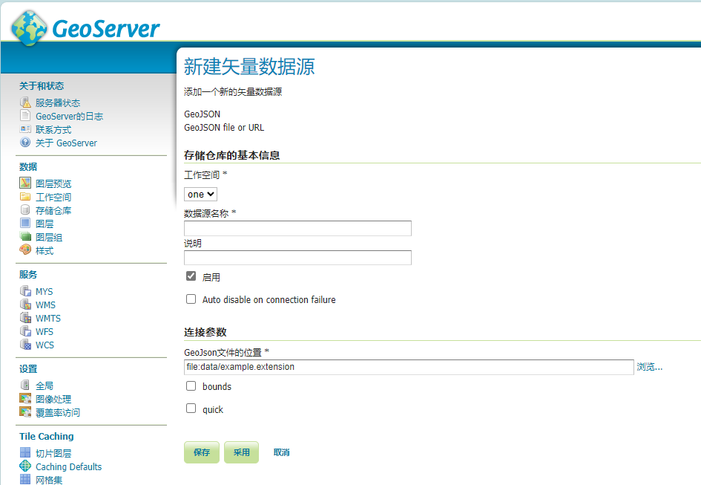Viewport: 701px width, 485px height.
Task: Enable Auto disable on connection failure
Action: point(191,299)
